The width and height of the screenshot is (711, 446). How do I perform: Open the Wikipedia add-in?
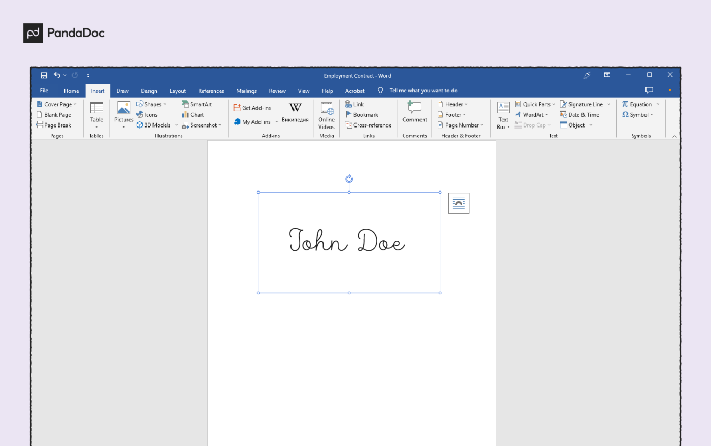click(x=295, y=113)
